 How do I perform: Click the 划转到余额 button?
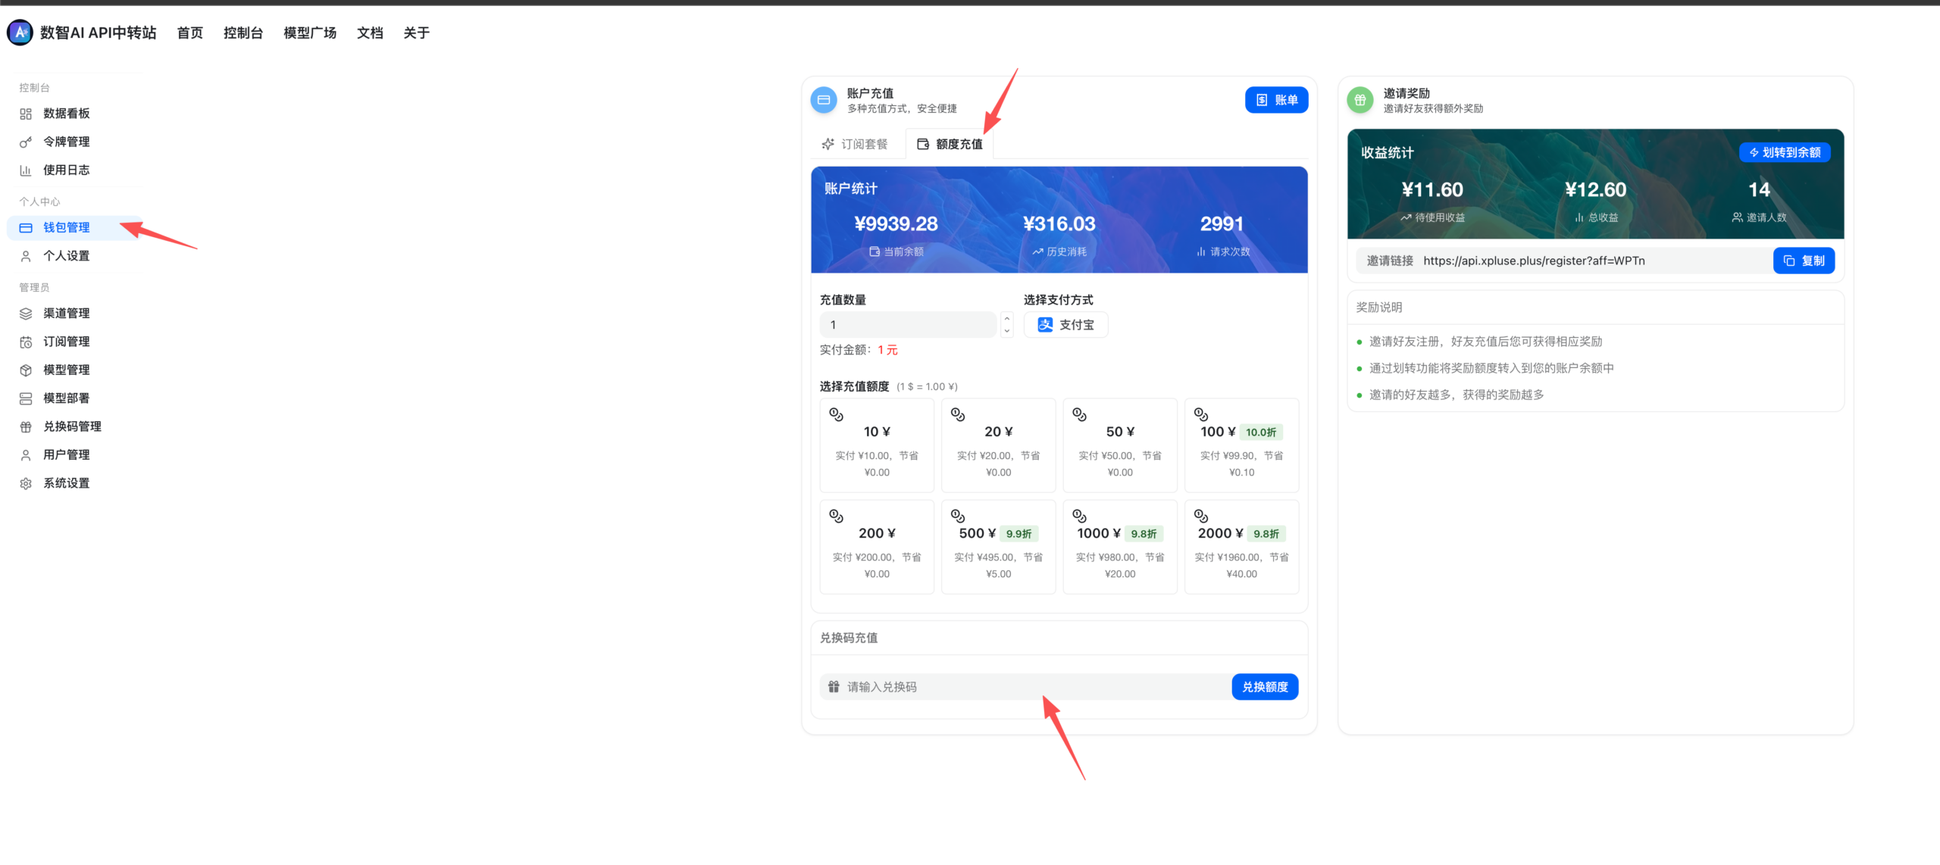(1785, 152)
